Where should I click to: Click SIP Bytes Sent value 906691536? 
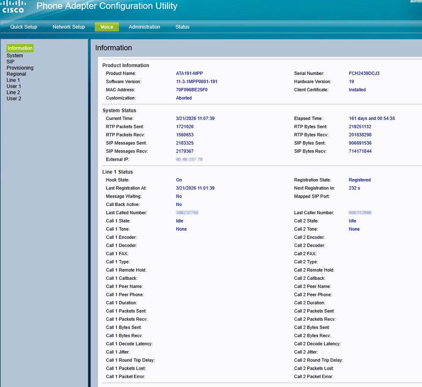pyautogui.click(x=360, y=143)
